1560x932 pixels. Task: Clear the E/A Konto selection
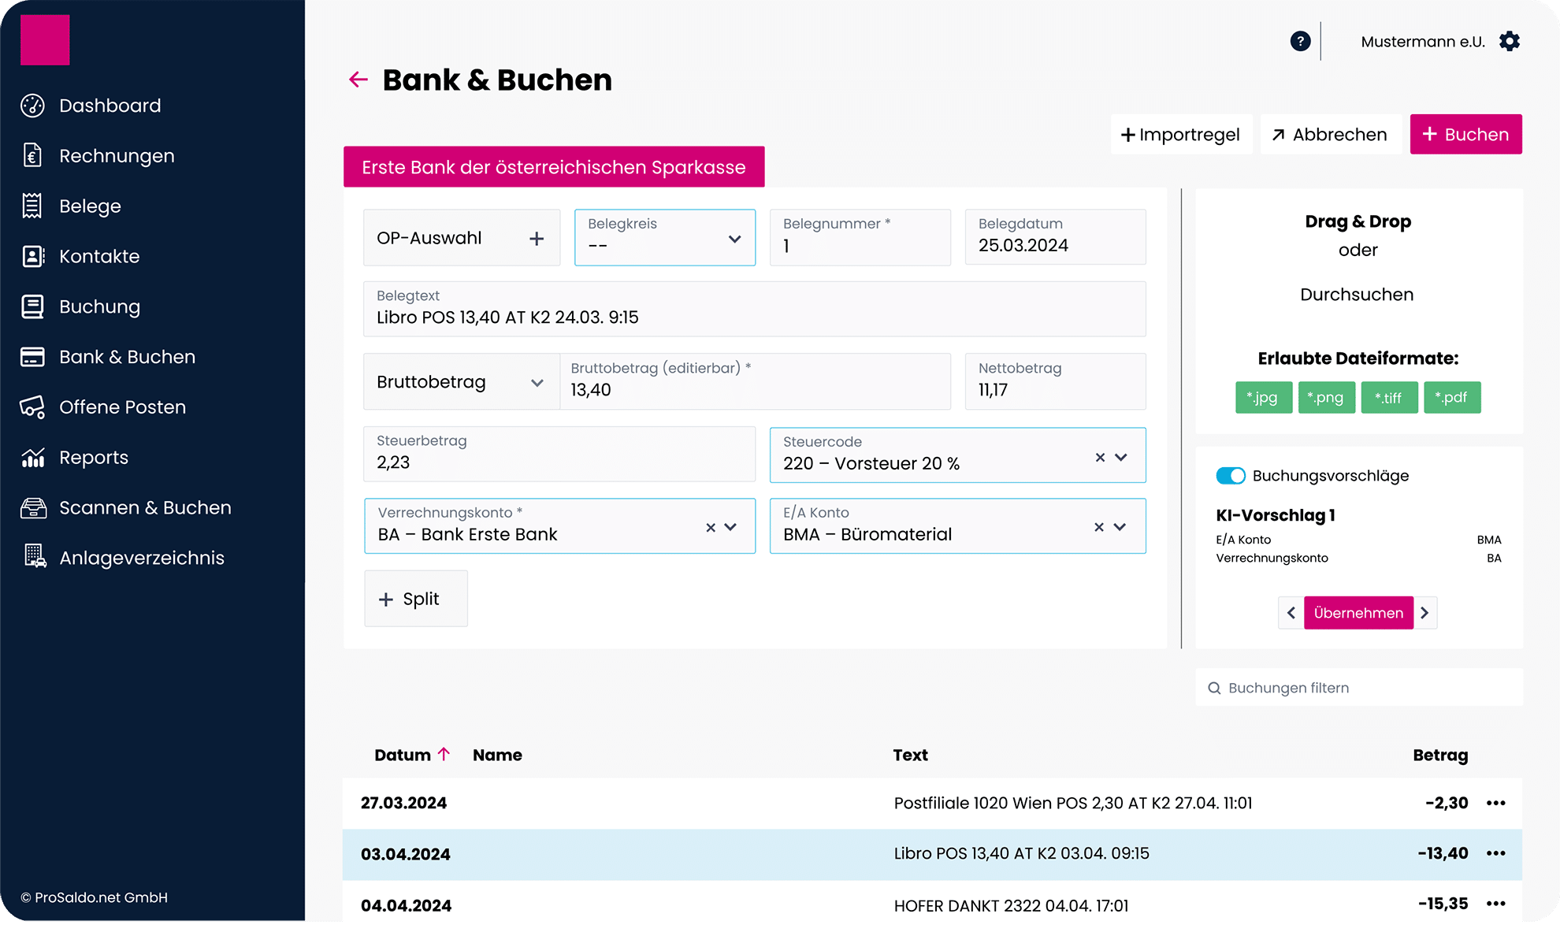coord(1098,527)
